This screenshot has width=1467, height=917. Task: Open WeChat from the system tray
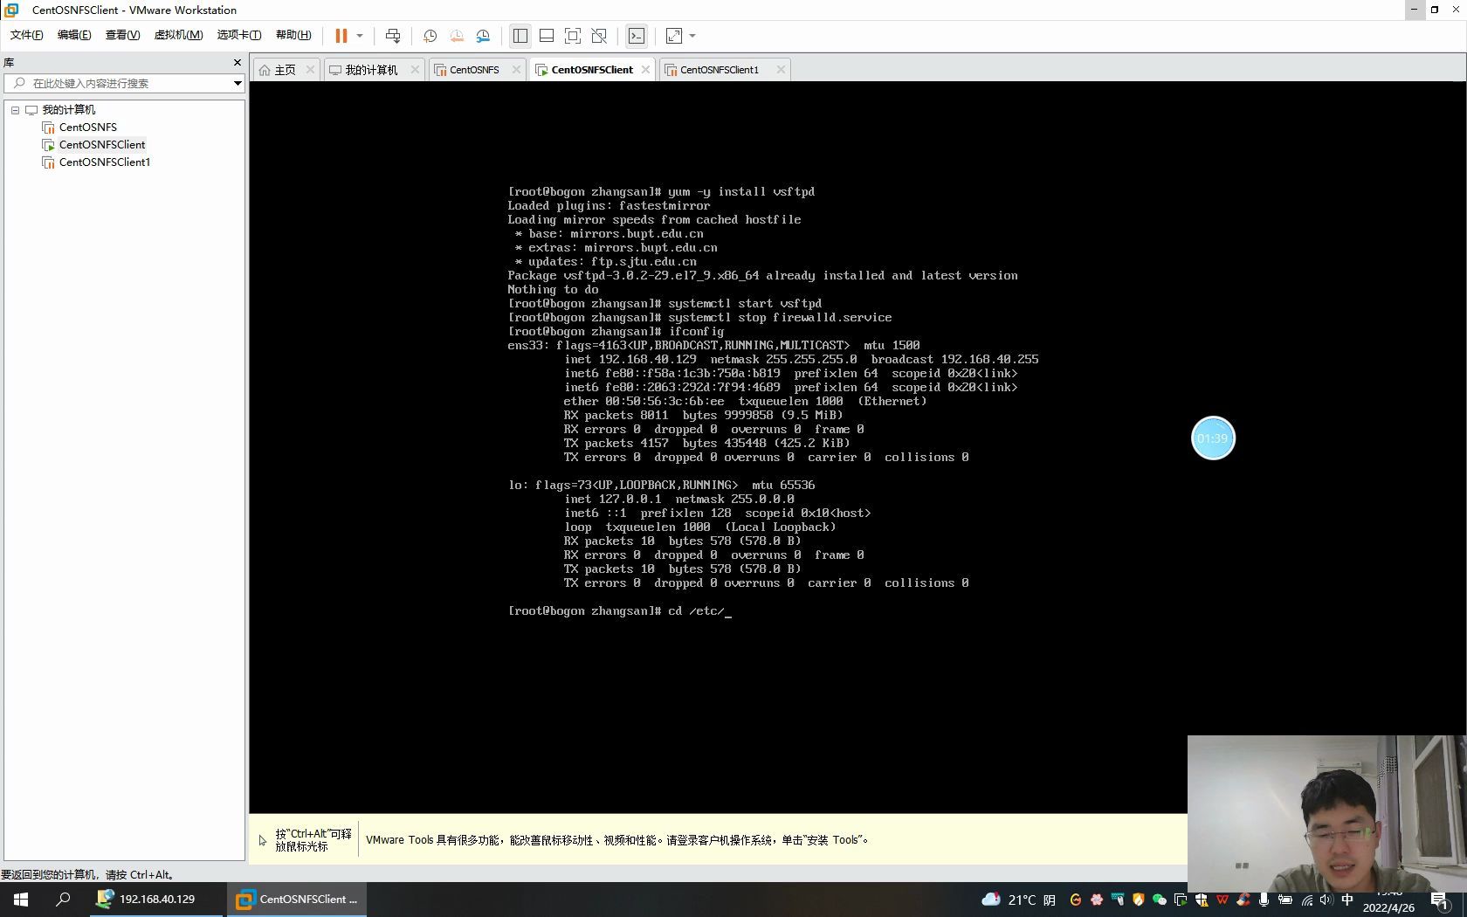tap(1160, 900)
